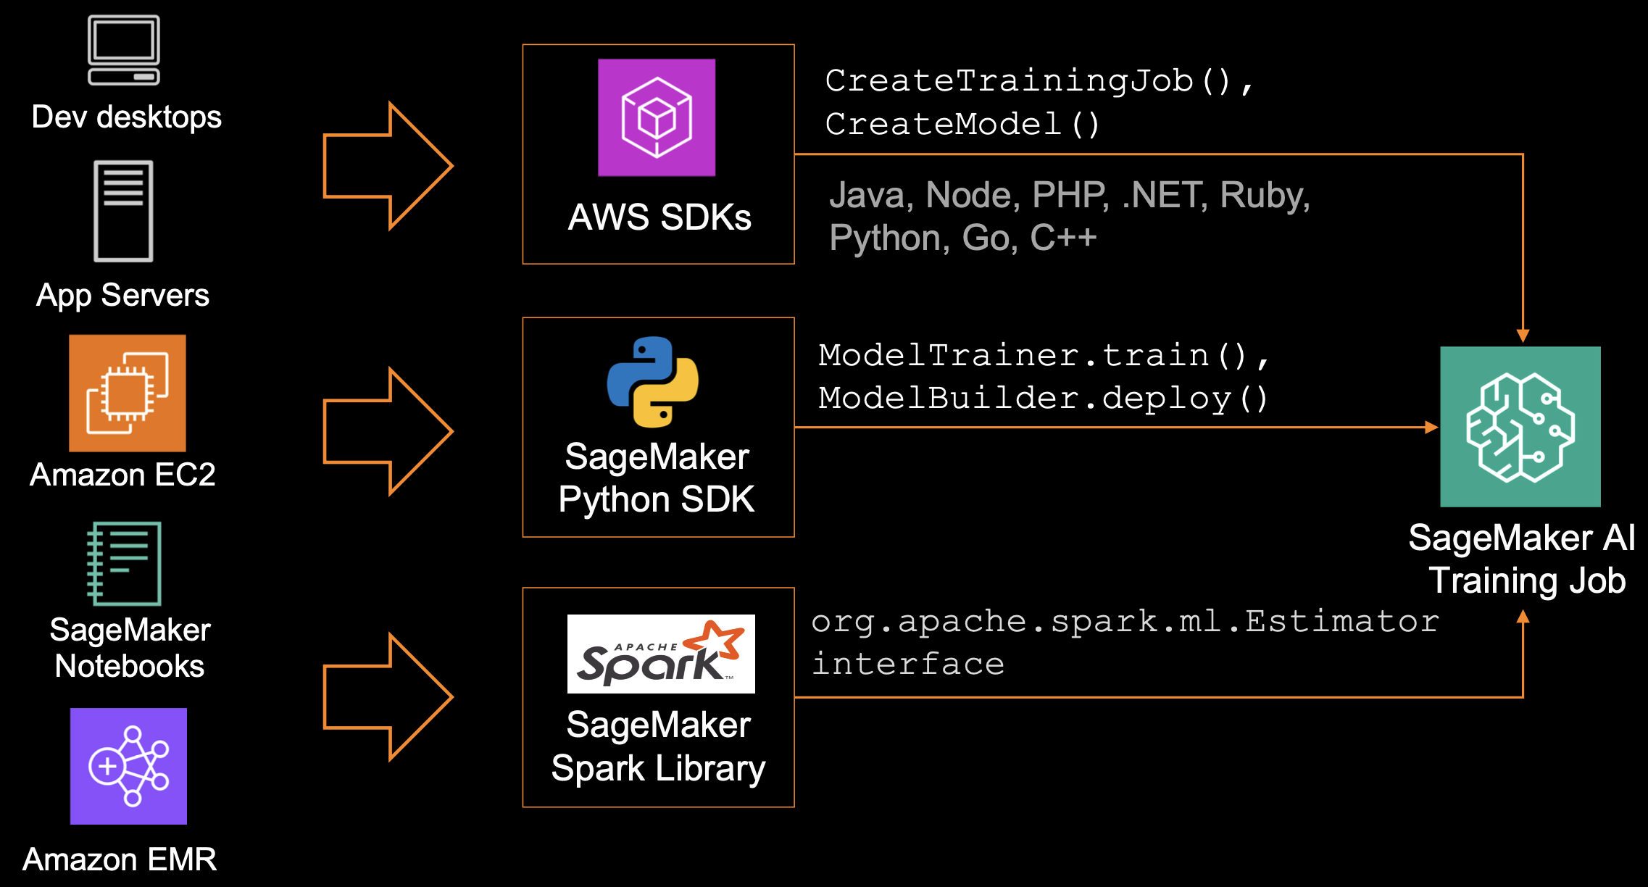Click the Dev desktops computer icon

(x=124, y=50)
